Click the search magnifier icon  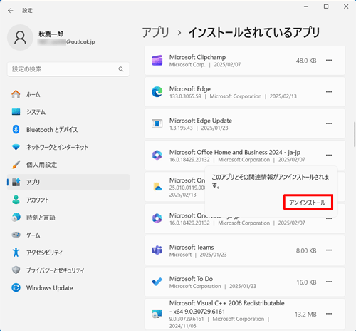coord(121,69)
